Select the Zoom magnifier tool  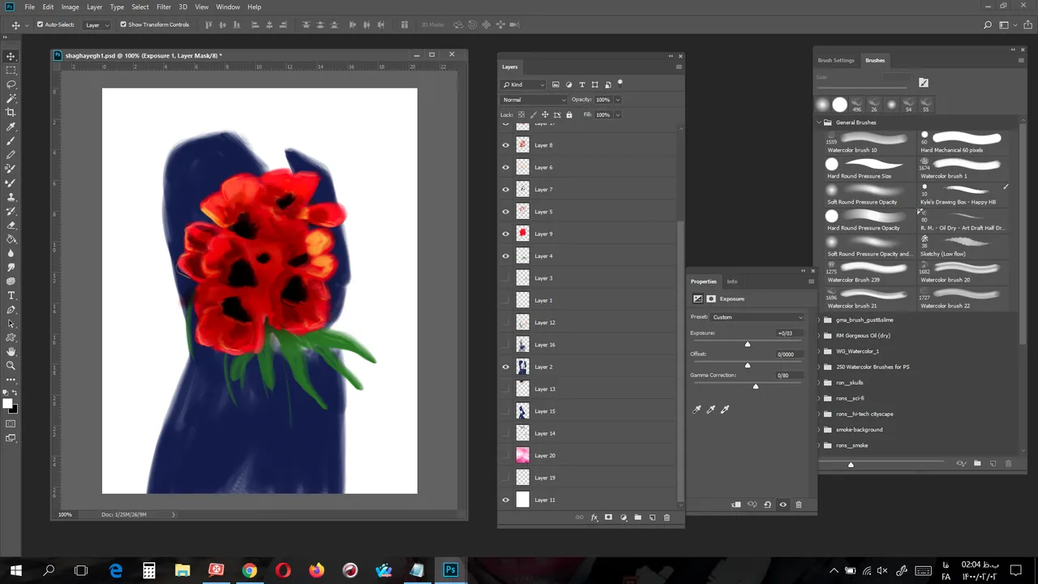11,366
